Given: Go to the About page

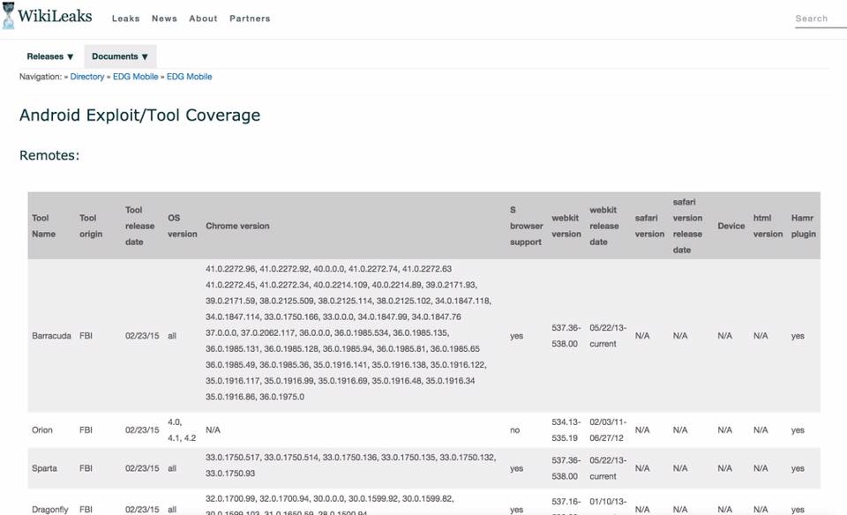Looking at the screenshot, I should (x=203, y=19).
